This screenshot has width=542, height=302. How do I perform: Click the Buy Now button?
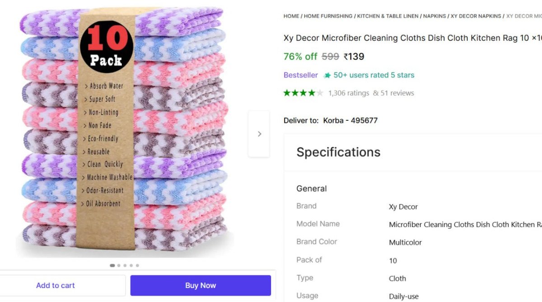click(200, 285)
